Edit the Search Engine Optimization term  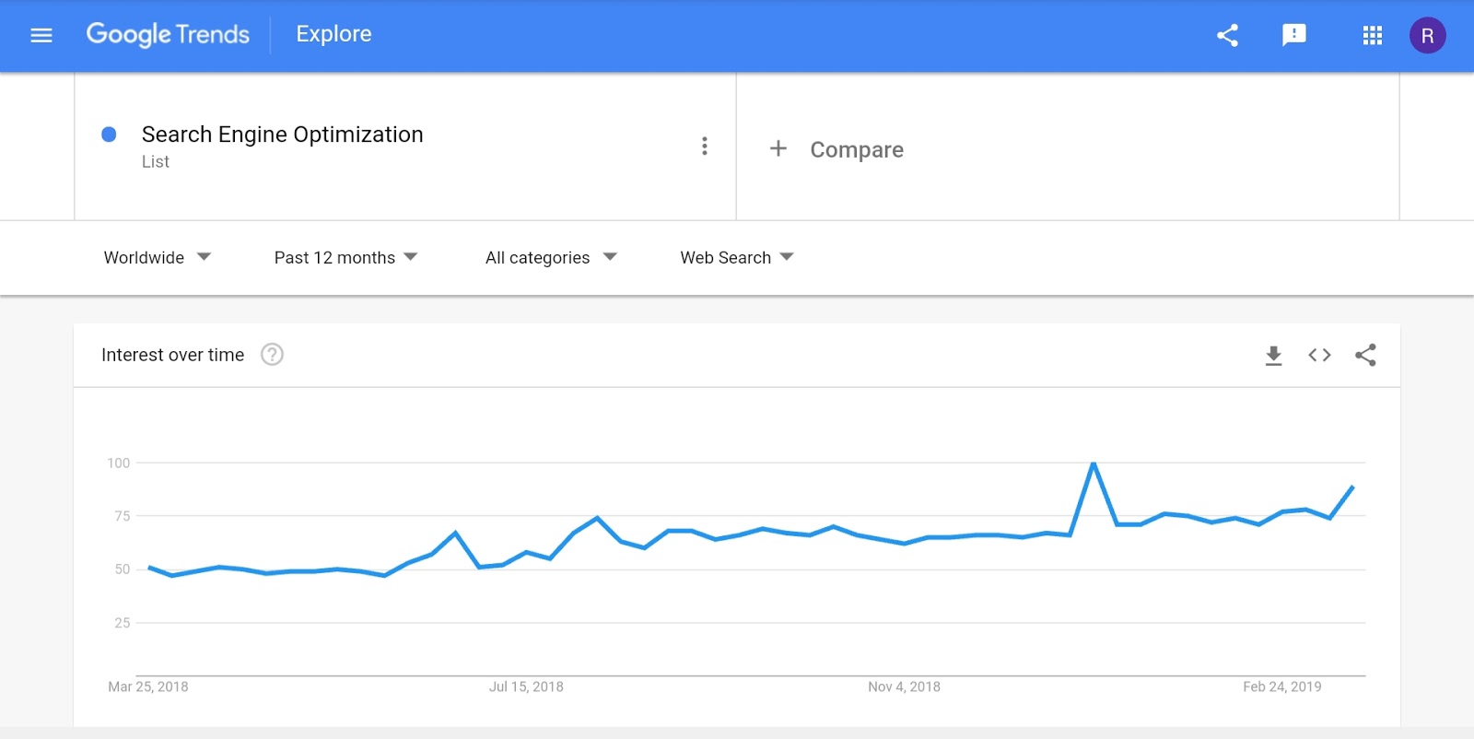282,135
